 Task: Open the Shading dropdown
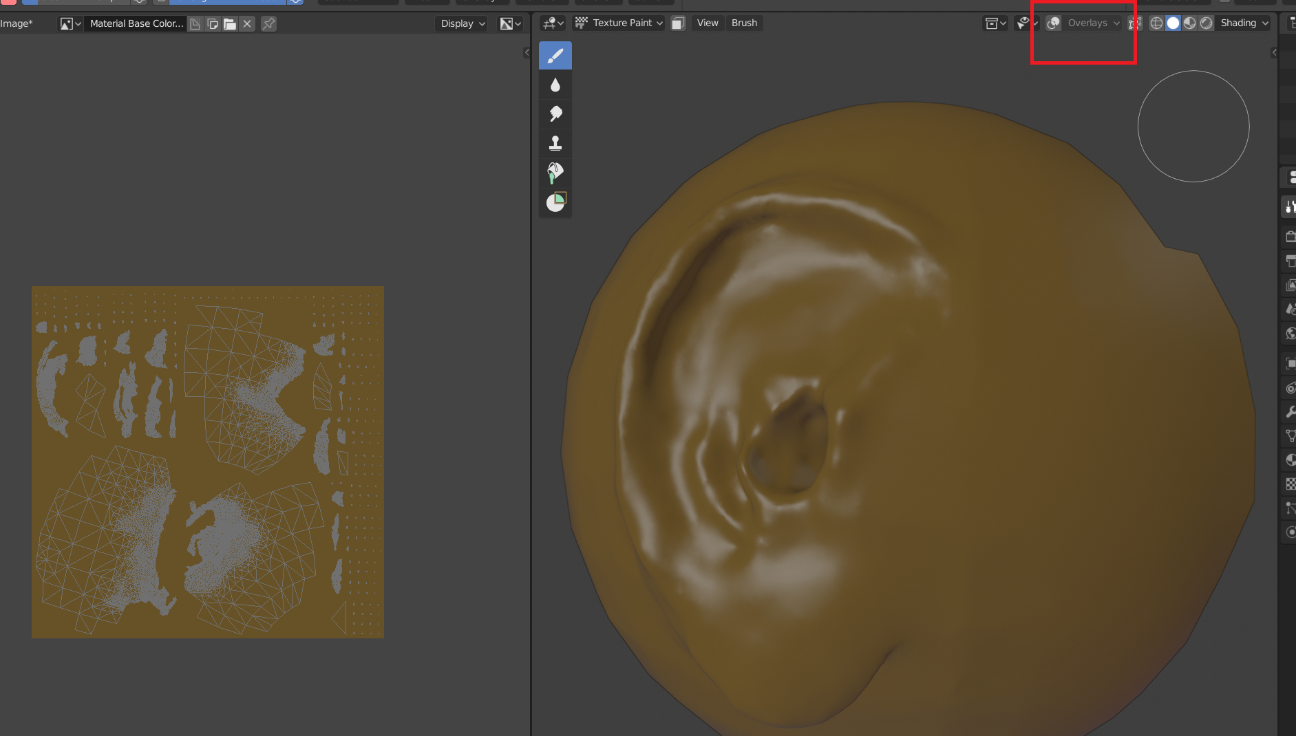pos(1244,23)
